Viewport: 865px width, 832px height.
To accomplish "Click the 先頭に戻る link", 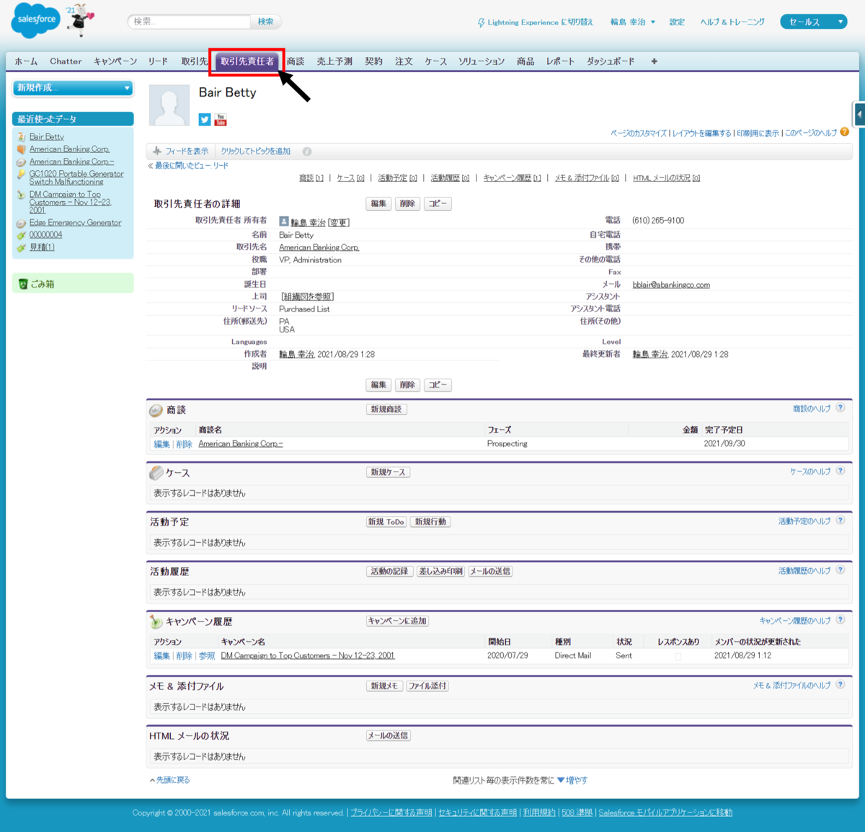I will (x=173, y=780).
